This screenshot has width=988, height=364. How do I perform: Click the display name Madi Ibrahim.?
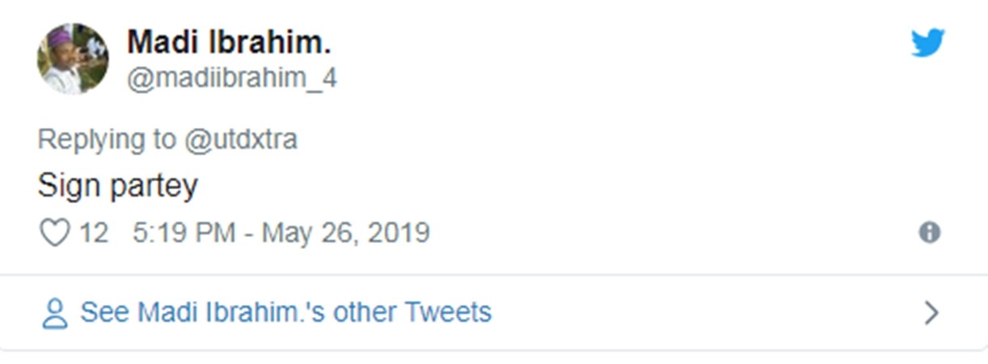[229, 44]
